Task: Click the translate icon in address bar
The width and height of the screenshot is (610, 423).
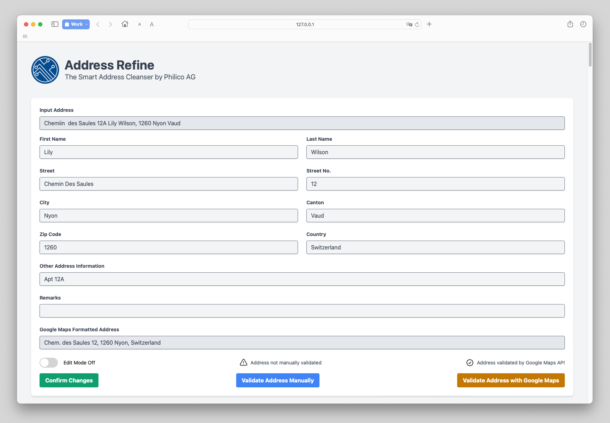Action: point(409,24)
